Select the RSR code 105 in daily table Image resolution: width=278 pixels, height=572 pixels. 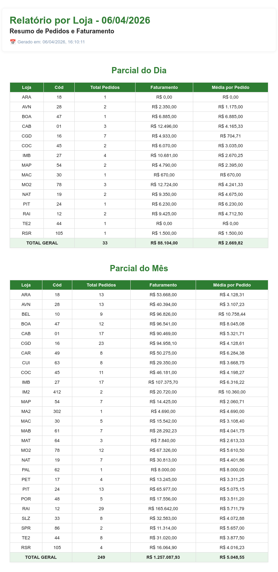click(59, 233)
